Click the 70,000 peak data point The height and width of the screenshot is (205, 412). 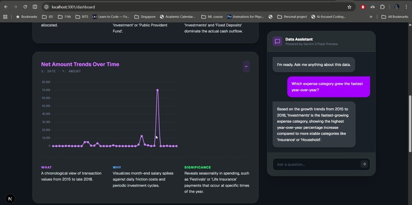157,90
